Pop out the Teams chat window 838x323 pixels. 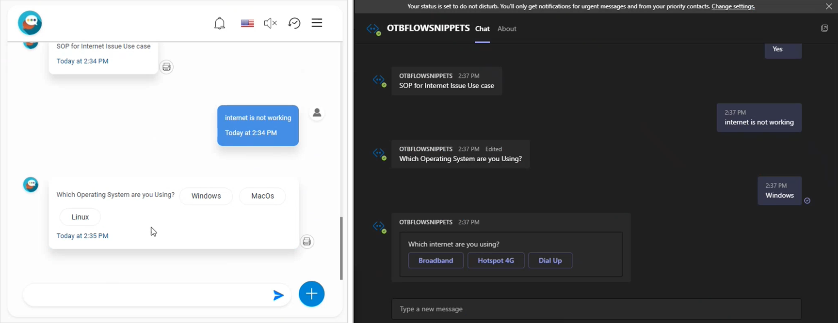pos(824,28)
